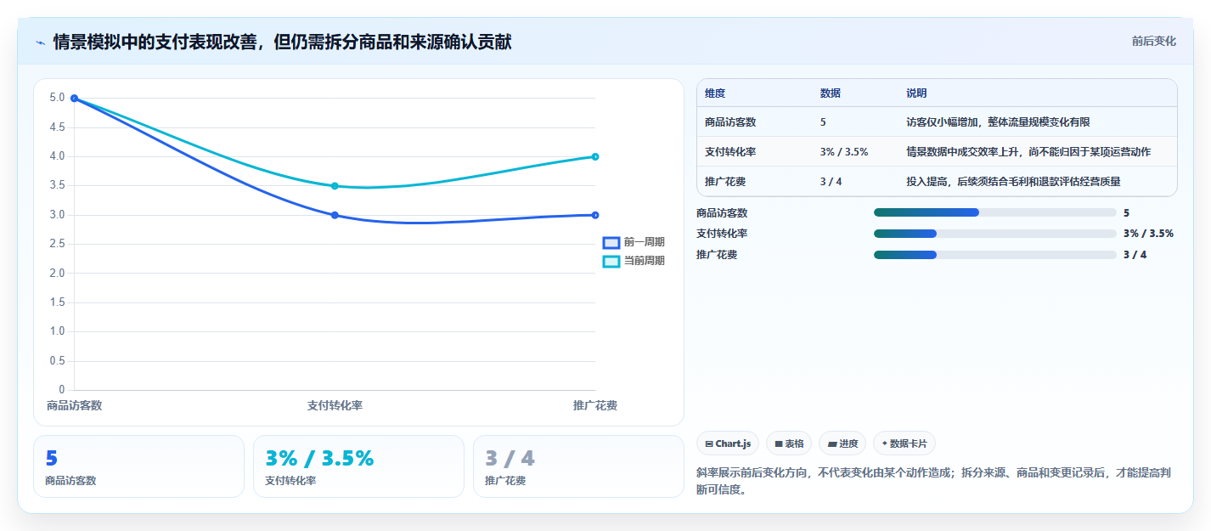The image size is (1211, 531).
Task: Click table cell '3 / 4'
Action: point(831,182)
